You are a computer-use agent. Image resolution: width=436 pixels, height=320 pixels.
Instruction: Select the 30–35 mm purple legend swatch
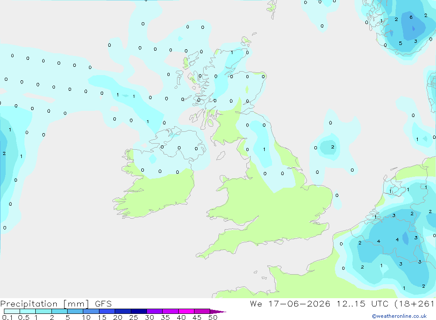(154, 311)
